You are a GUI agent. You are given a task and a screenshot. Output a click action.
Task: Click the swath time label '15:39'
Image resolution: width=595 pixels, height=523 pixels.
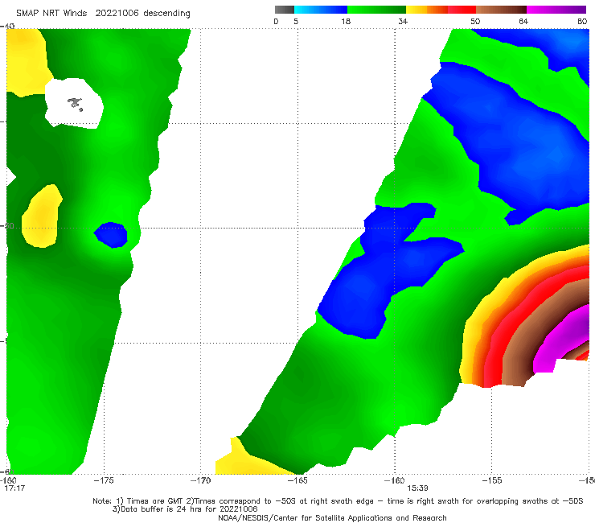417,488
